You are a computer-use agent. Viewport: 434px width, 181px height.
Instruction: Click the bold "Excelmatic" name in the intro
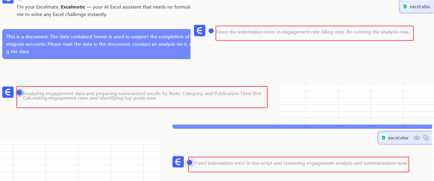pos(73,7)
